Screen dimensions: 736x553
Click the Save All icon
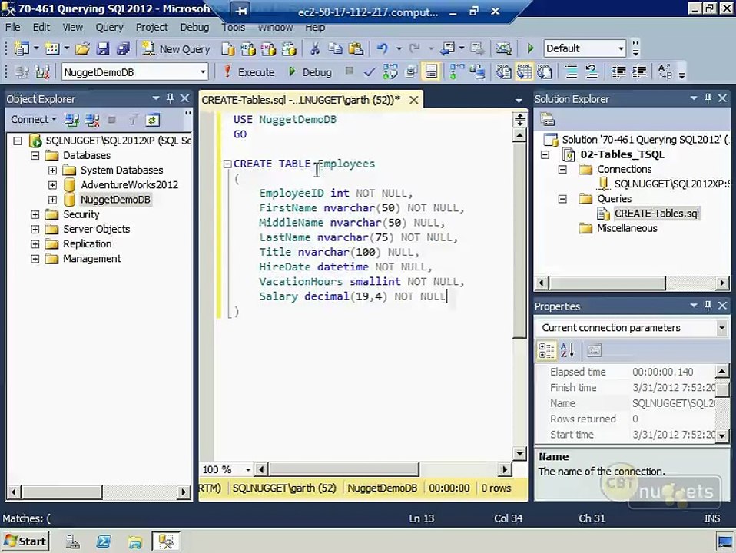(x=123, y=48)
